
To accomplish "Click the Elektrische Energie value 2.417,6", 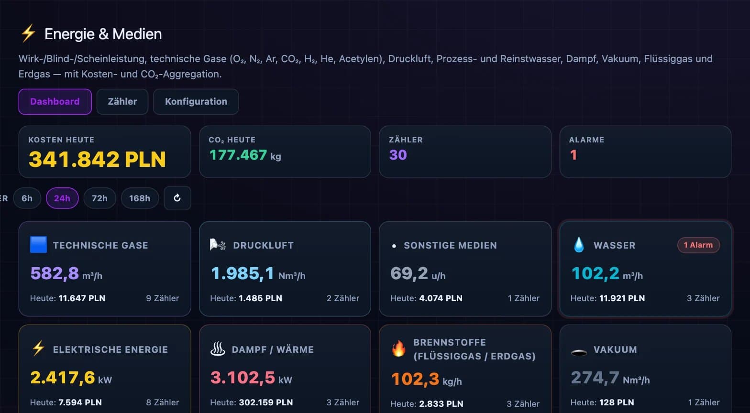I will coord(63,378).
